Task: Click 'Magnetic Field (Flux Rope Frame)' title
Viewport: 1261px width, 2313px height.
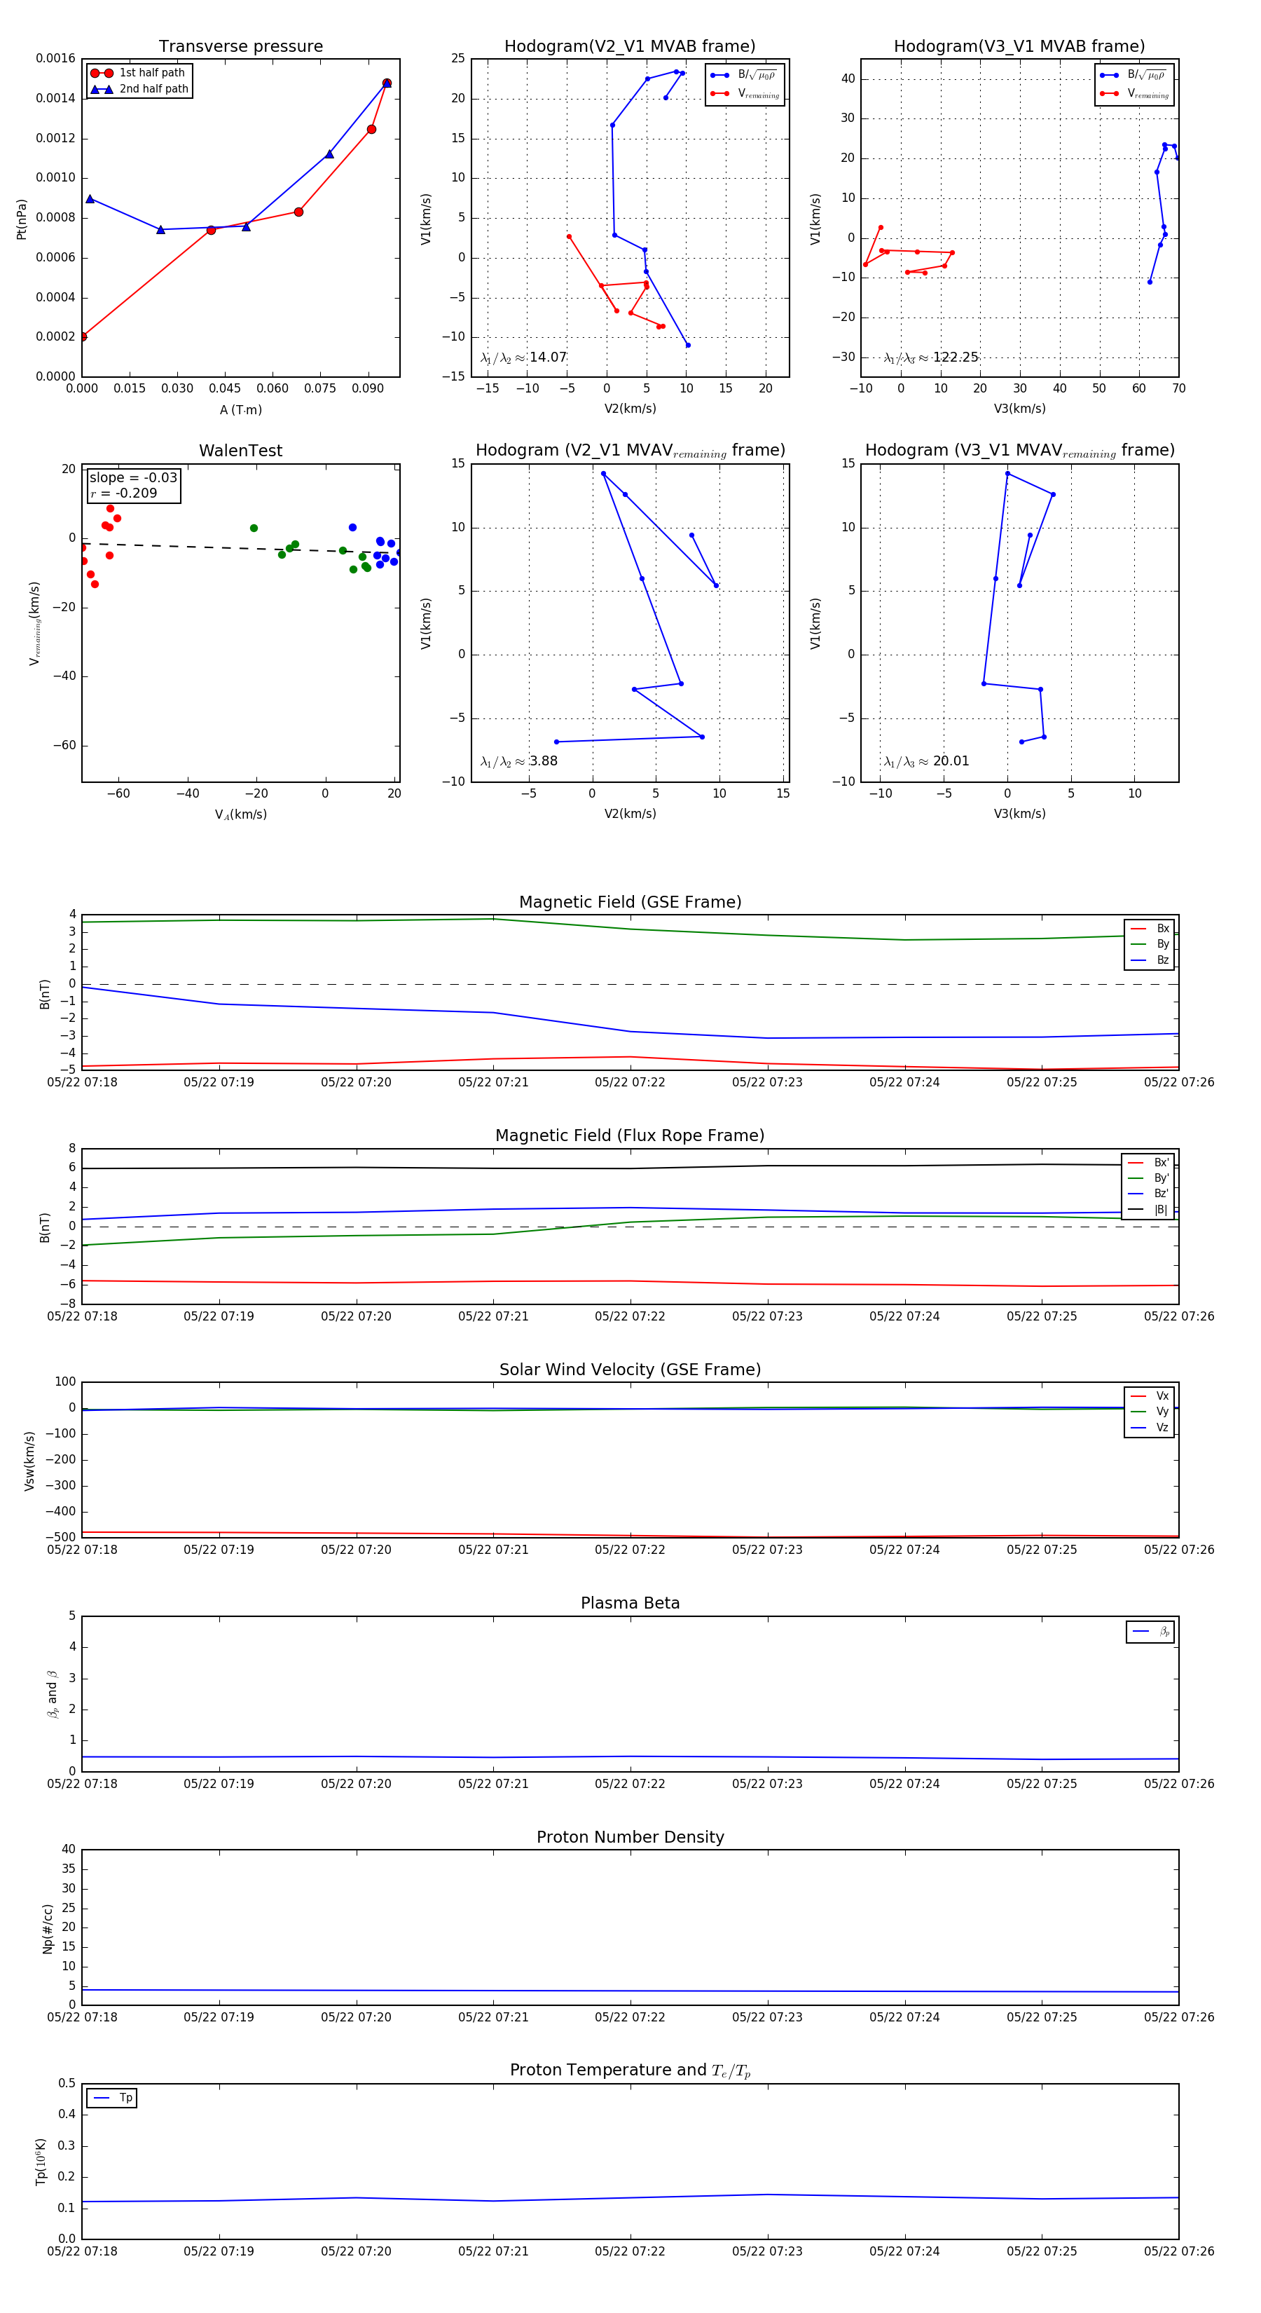Action: pos(630,1136)
